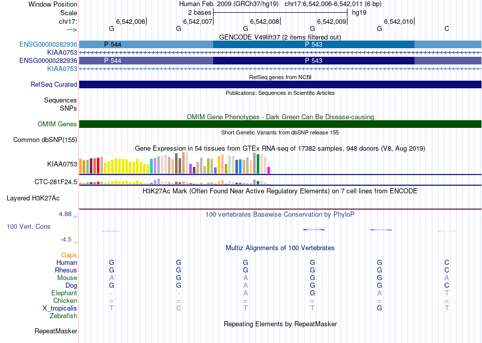This screenshot has width=482, height=343.
Task: Click the tall KIAA0753 GTEx expression bar chart
Action: tap(175, 163)
